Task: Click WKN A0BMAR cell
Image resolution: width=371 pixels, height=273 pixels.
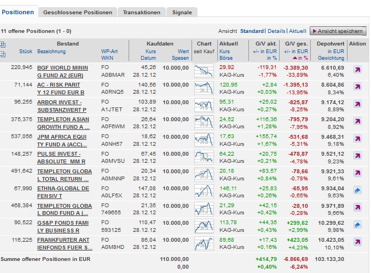Action: (x=113, y=75)
